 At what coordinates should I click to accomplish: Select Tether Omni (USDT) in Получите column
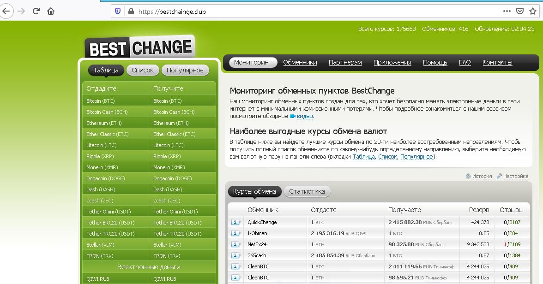pyautogui.click(x=182, y=212)
